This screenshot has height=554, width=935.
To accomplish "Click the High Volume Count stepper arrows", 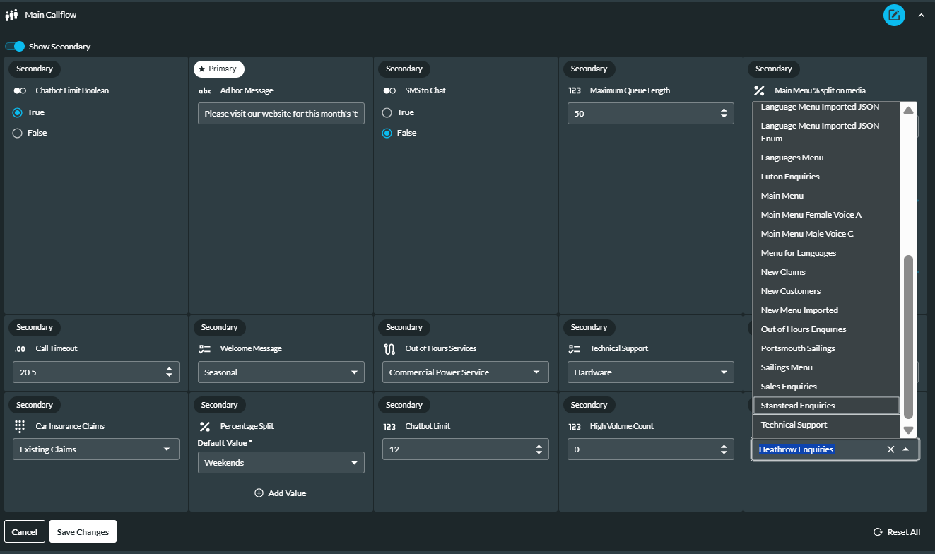I will pyautogui.click(x=724, y=449).
